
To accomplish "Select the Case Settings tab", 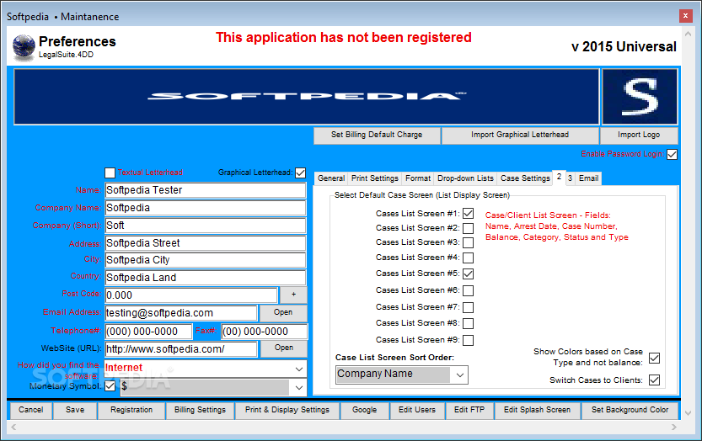I will tap(525, 178).
